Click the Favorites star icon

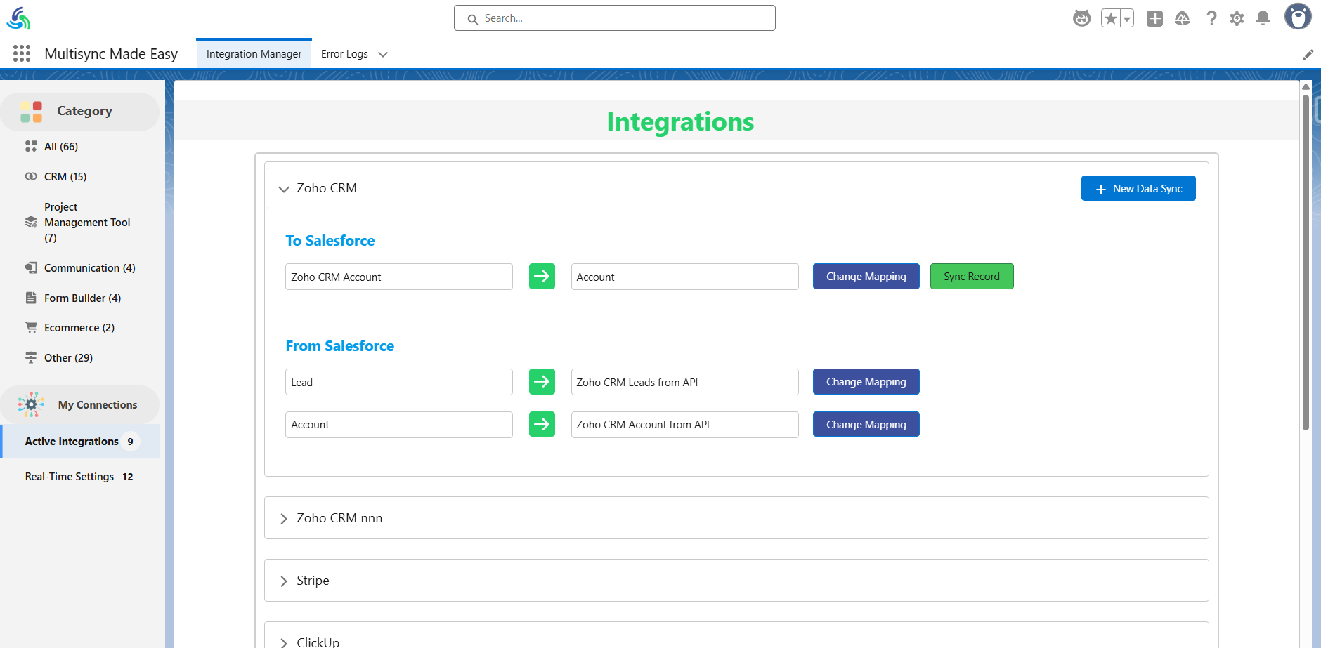coord(1111,18)
